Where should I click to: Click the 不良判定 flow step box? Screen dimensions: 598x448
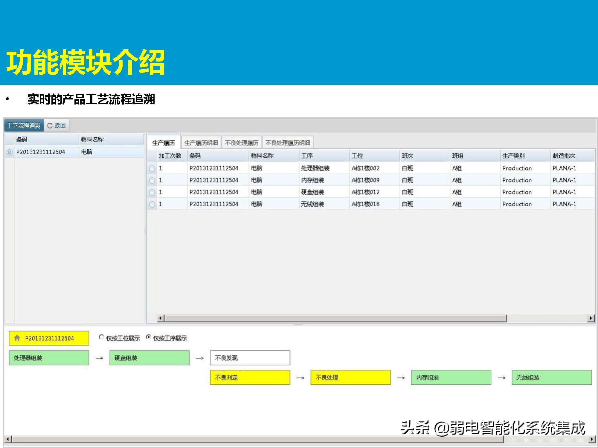click(250, 378)
